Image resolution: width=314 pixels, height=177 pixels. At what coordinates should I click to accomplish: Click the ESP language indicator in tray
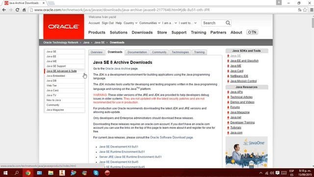coord(291,173)
